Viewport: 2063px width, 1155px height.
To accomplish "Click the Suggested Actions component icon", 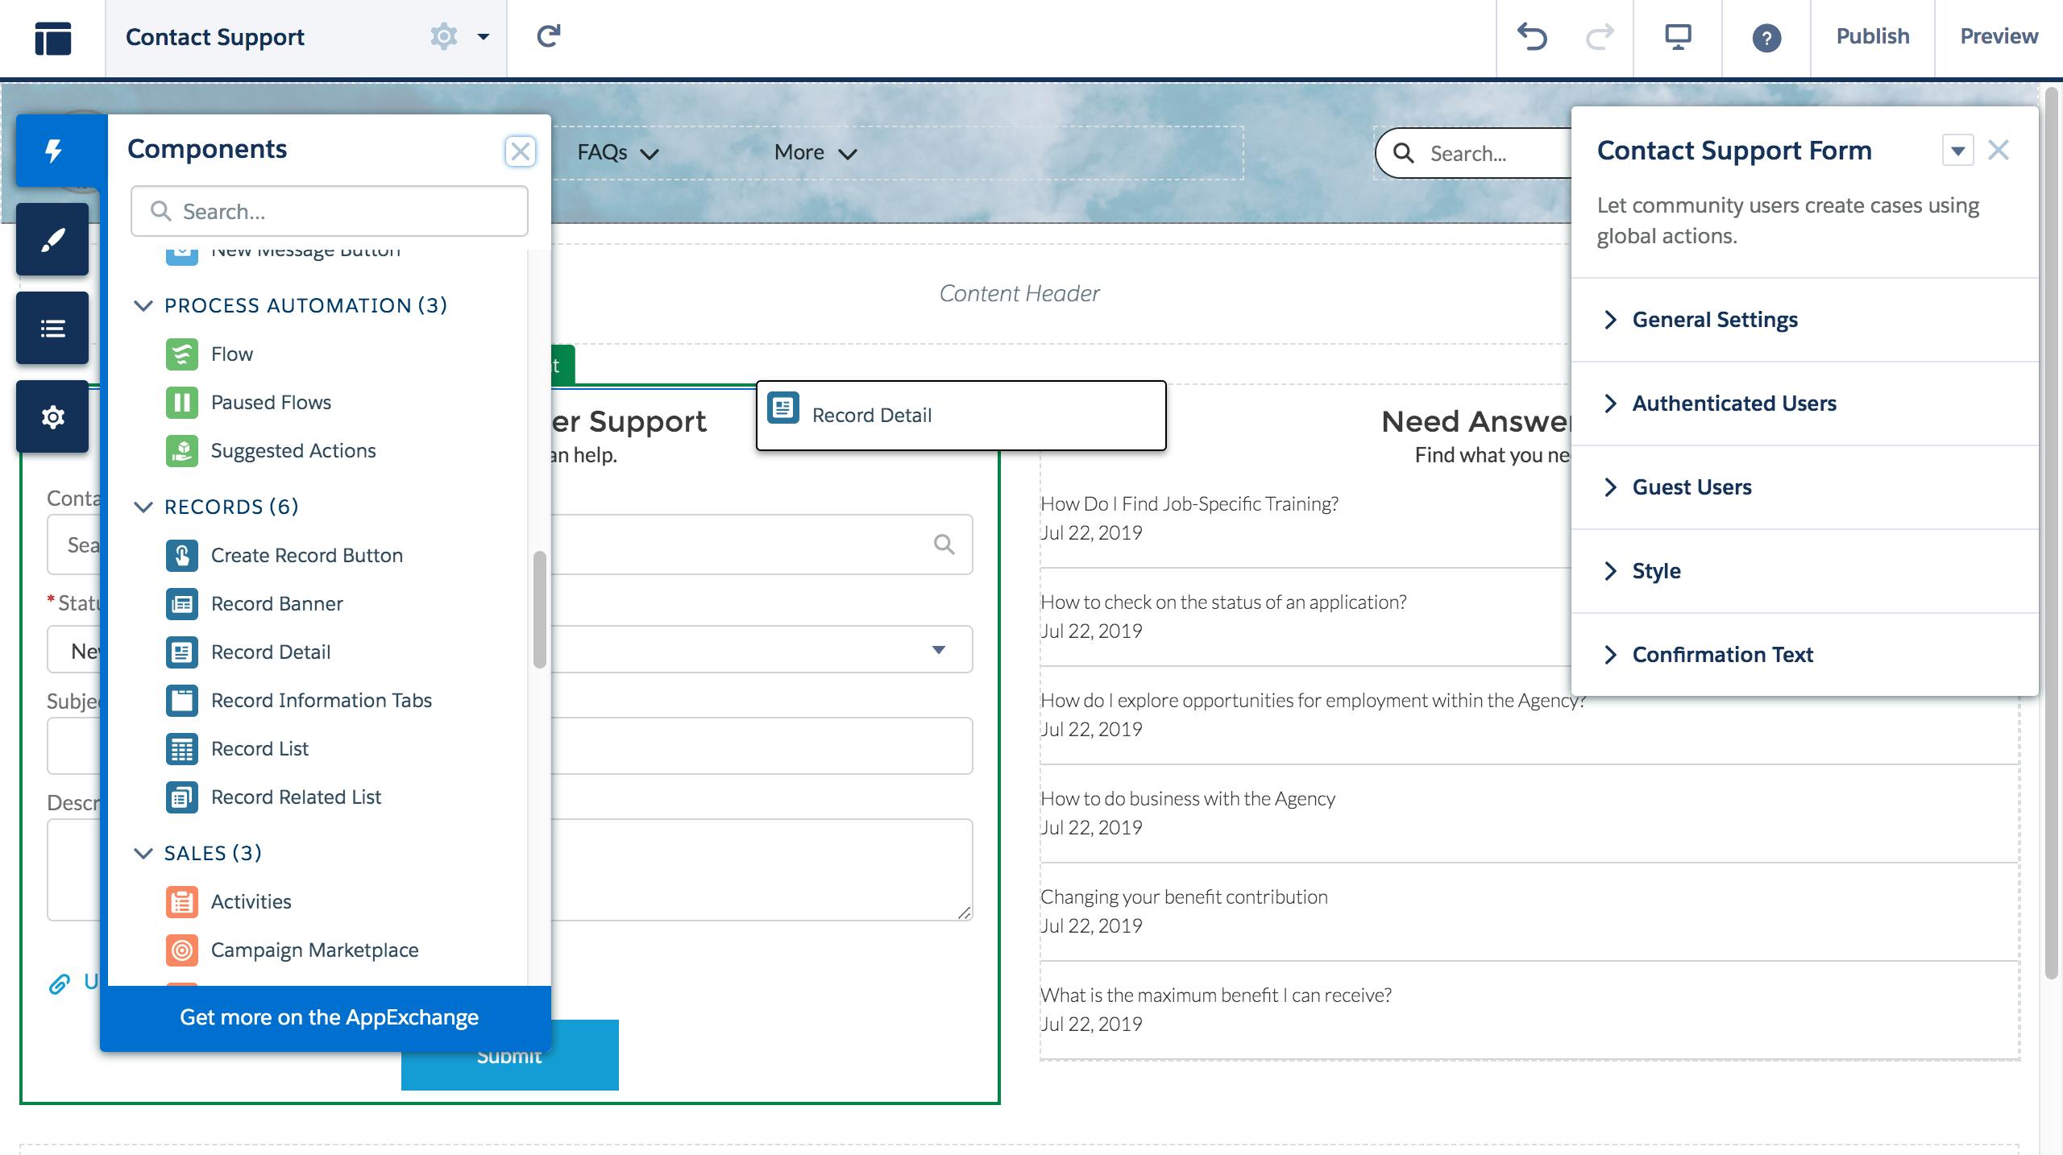I will click(183, 450).
